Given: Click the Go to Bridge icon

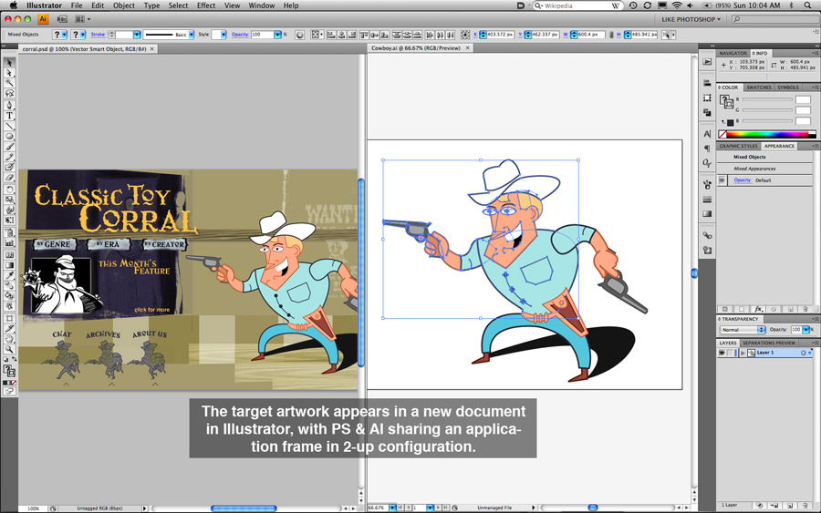Looking at the screenshot, I should point(61,18).
